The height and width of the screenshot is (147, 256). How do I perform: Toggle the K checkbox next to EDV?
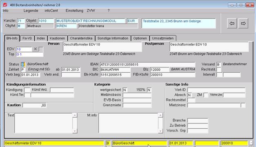41,49
